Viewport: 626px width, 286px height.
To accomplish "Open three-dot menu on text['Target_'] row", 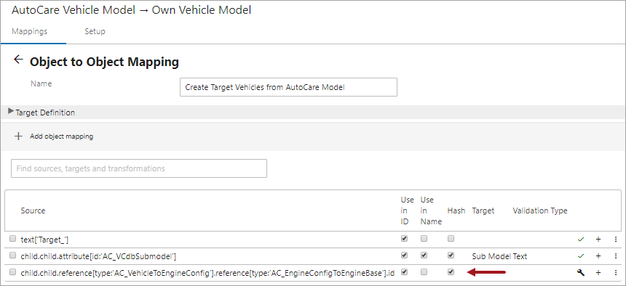I will click(615, 240).
